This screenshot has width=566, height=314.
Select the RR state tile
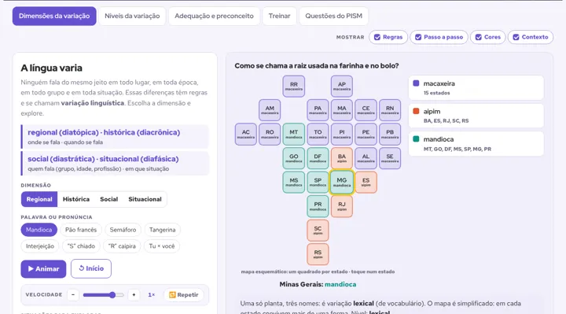pos(294,86)
